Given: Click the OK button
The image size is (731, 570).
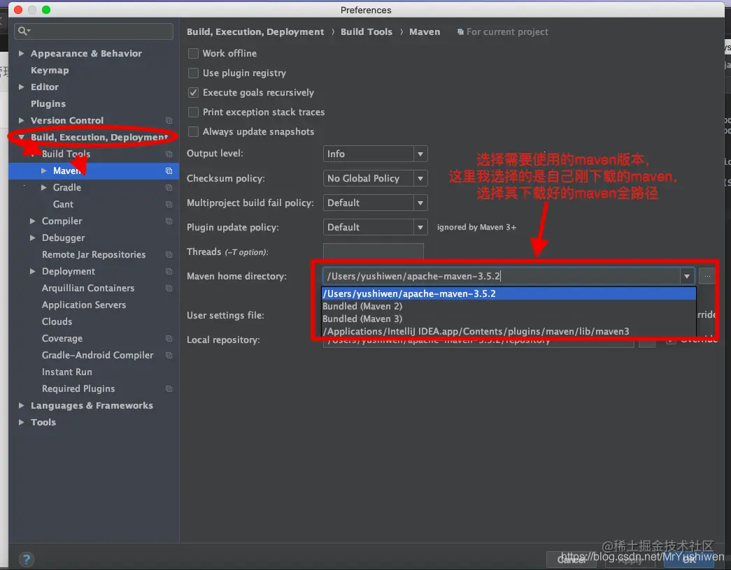Looking at the screenshot, I should (x=689, y=560).
